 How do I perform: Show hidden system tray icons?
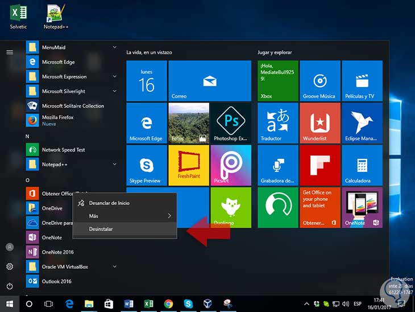coord(306,304)
